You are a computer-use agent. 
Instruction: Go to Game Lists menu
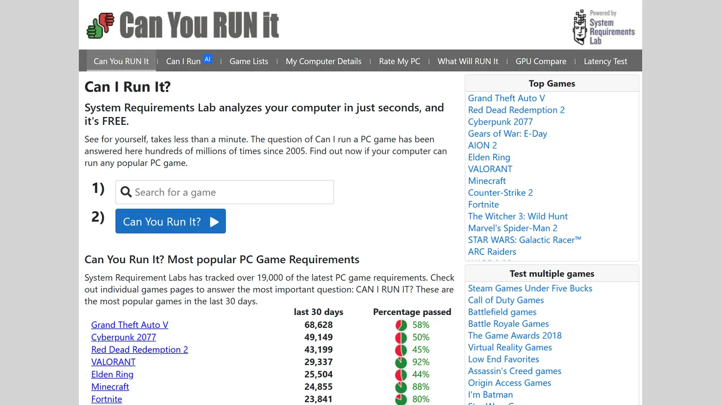(249, 61)
